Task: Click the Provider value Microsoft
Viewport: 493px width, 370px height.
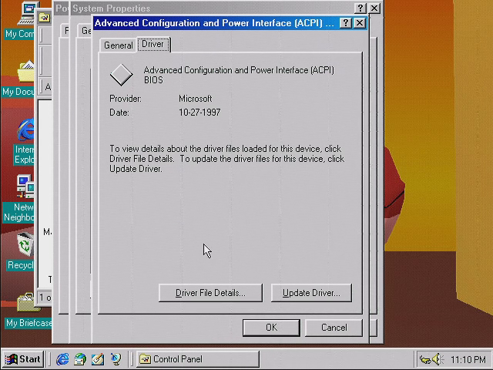Action: tap(195, 99)
